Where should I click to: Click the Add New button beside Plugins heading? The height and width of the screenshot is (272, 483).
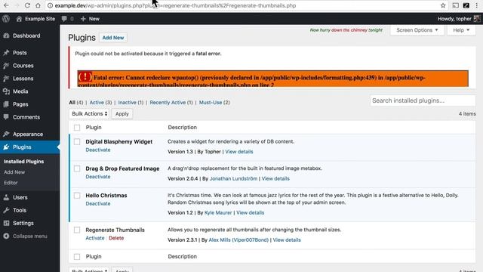tap(113, 38)
